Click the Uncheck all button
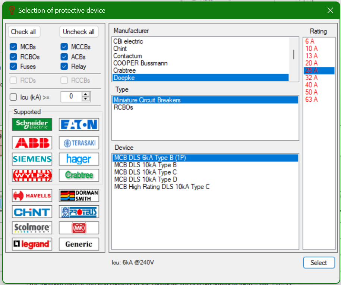The width and height of the screenshot is (341, 285). [79, 32]
